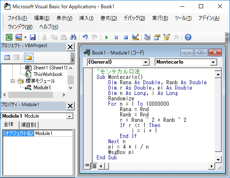The image size is (230, 178).
Task: Pause execution with the Break icon
Action: [x=116, y=38]
